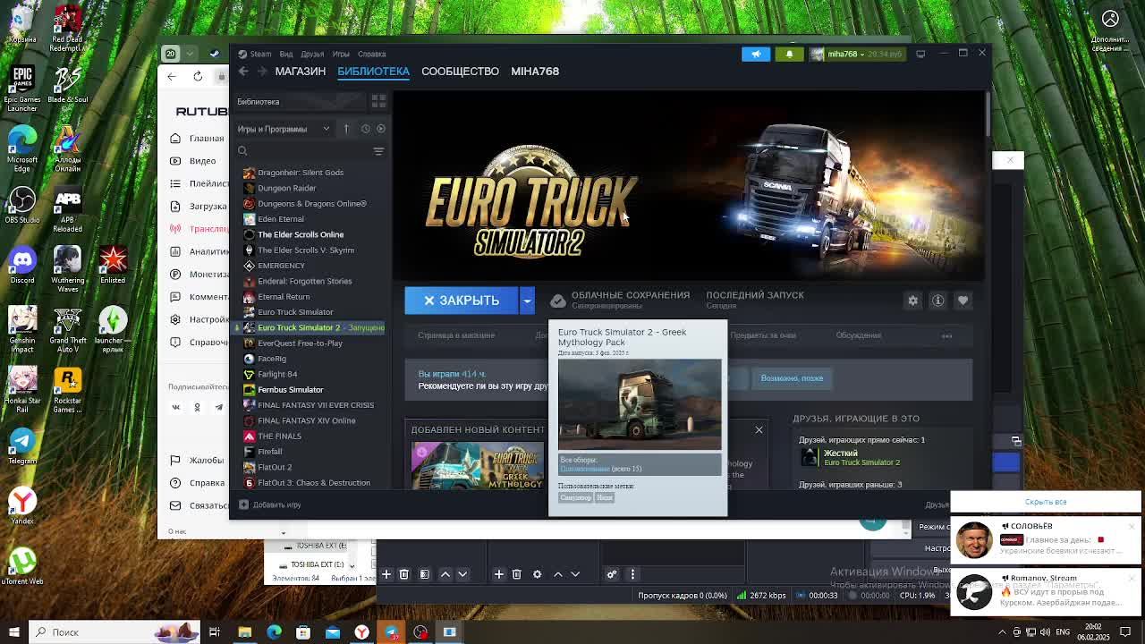1145x644 pixels.
Task: Open Steam announcements megaphone button
Action: [x=756, y=54]
